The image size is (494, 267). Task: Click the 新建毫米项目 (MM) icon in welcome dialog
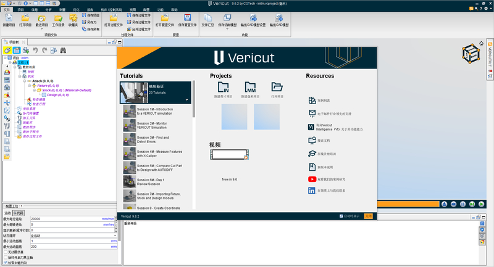(x=250, y=88)
